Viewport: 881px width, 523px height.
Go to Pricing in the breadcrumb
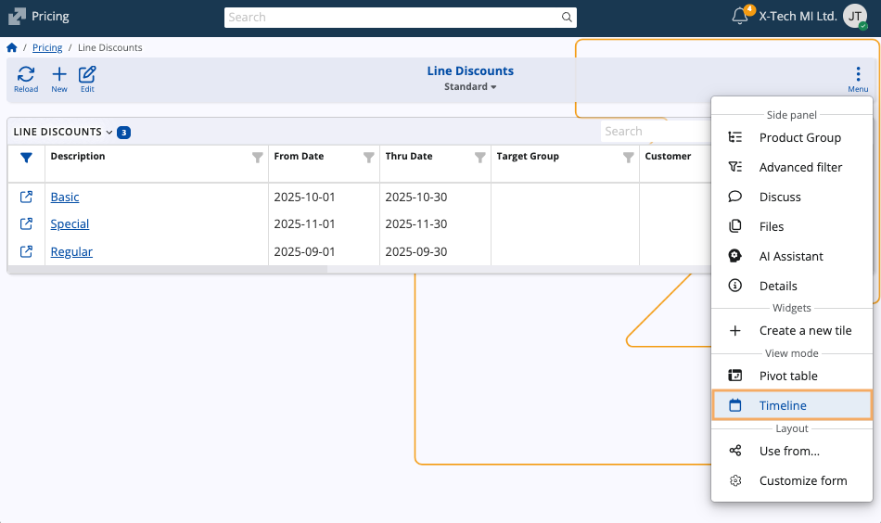pyautogui.click(x=47, y=47)
